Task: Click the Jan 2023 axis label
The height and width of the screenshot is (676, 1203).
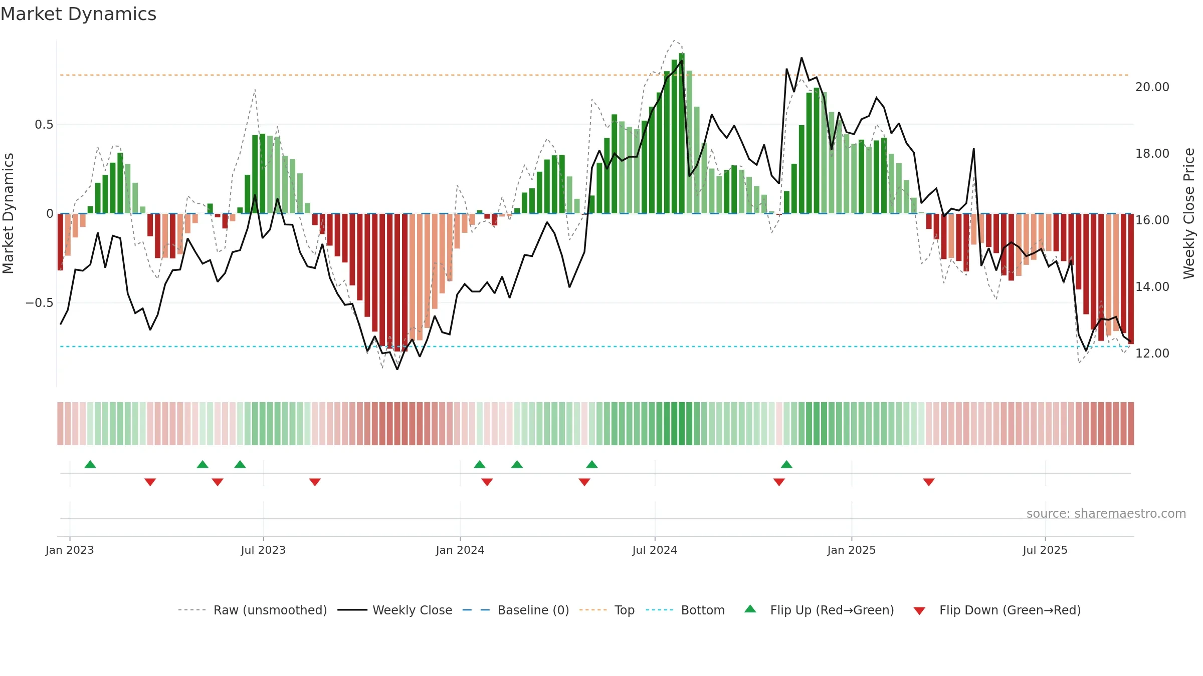Action: (x=70, y=550)
